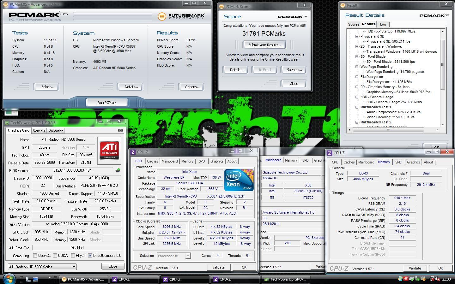This screenshot has width=455, height=284.
Task: Expand the quick launch overflow chevron
Action: tap(50, 278)
